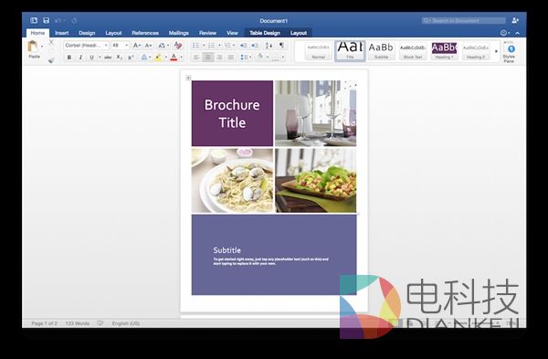Switch to the References tab
The image size is (548, 359).
(145, 33)
